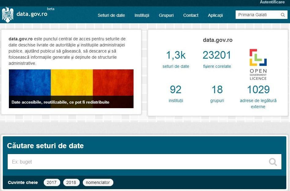
Task: Select the 2017 keyword tag
Action: (52, 182)
